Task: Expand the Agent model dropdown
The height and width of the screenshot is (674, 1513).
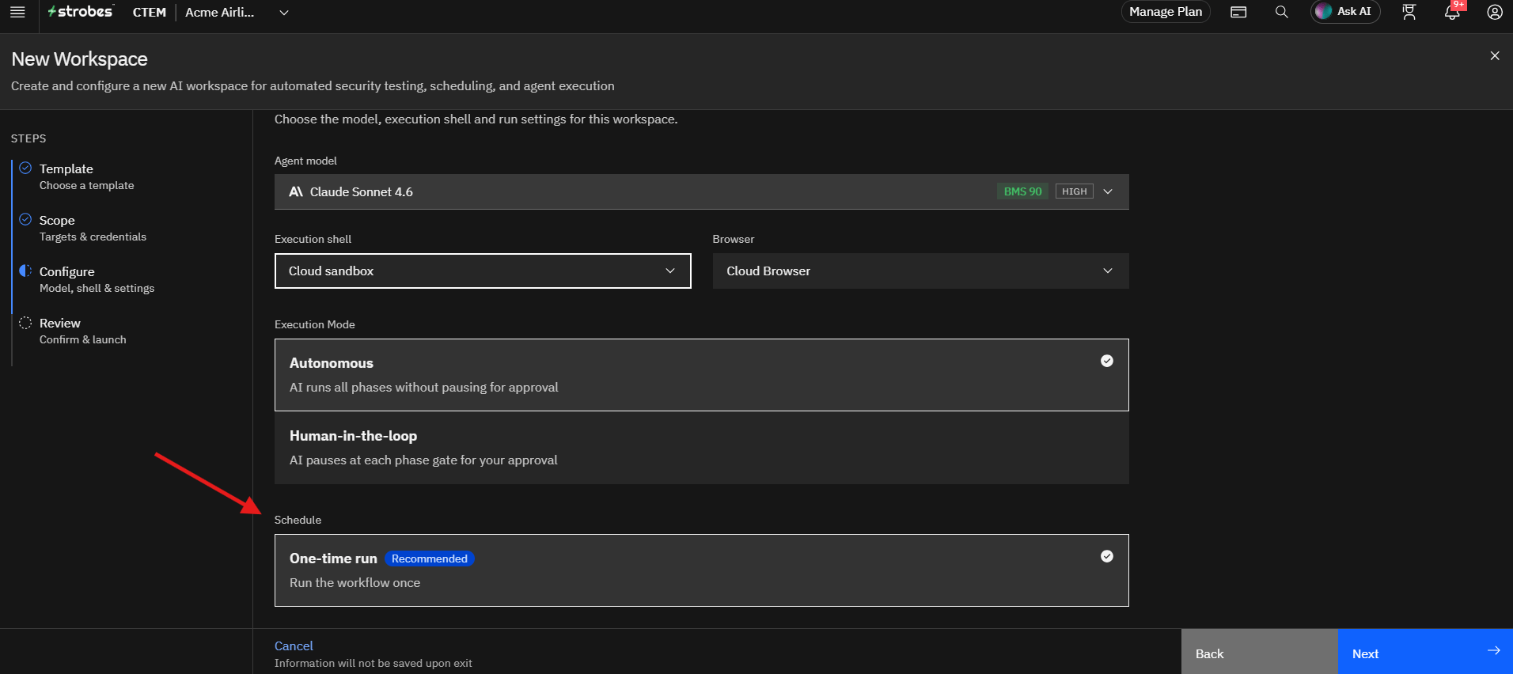Action: point(701,191)
